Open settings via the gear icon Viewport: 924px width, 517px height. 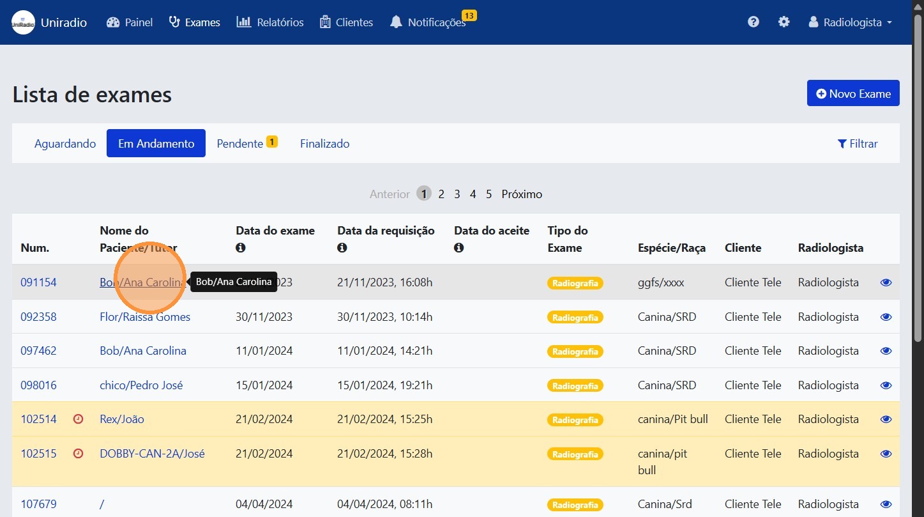(784, 22)
